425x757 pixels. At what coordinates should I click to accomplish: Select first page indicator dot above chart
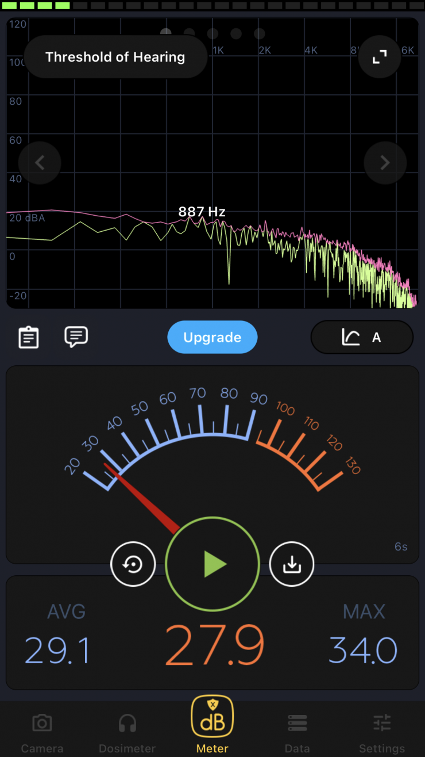[x=166, y=33]
